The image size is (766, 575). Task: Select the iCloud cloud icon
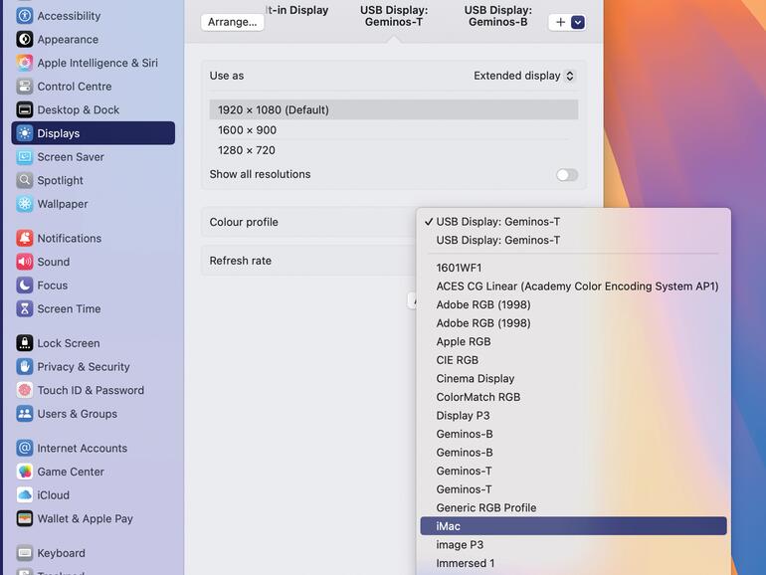pyautogui.click(x=25, y=494)
